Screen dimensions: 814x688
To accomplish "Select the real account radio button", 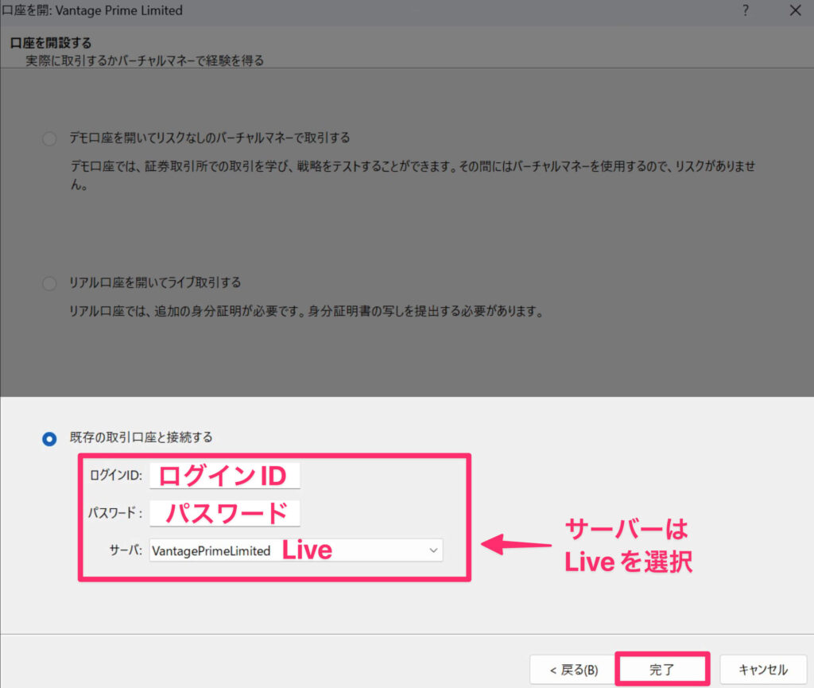I will [x=49, y=283].
